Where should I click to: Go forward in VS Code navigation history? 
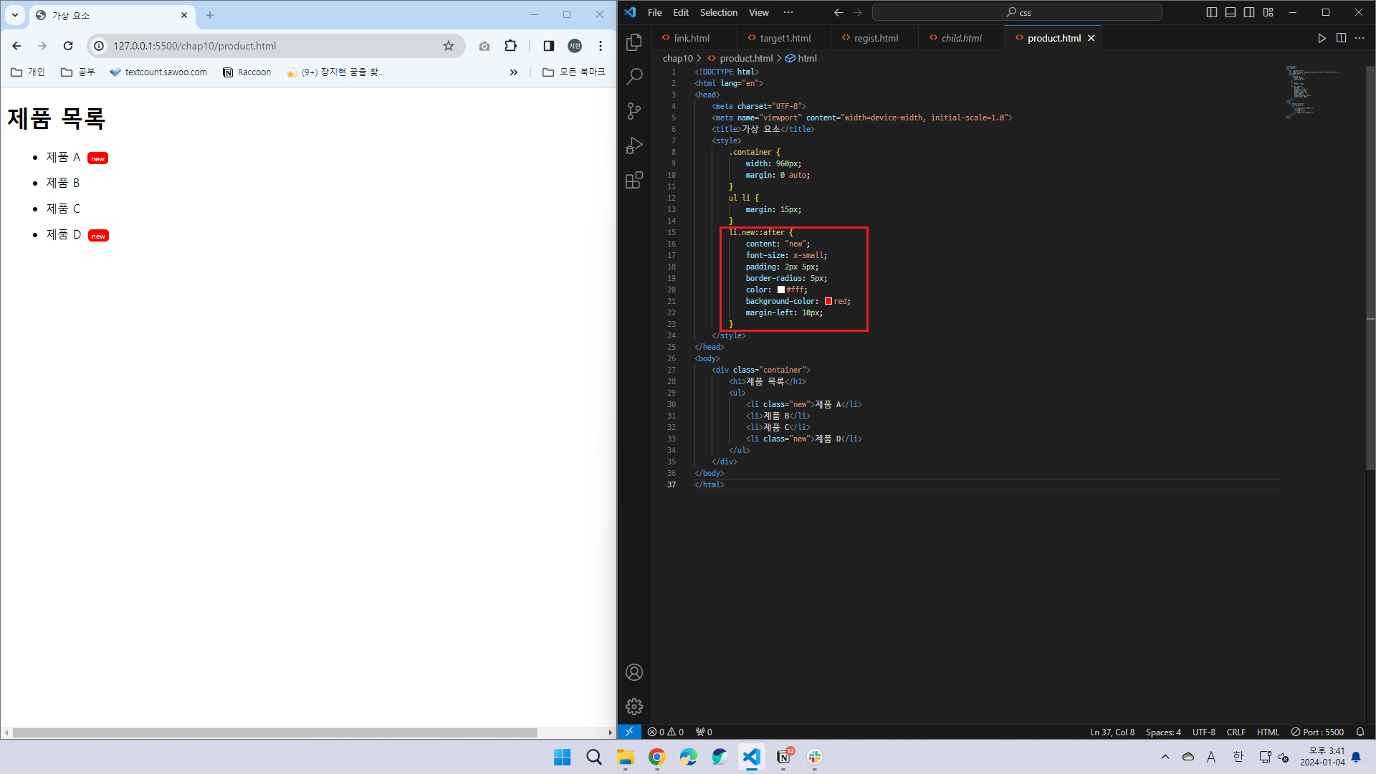point(857,12)
